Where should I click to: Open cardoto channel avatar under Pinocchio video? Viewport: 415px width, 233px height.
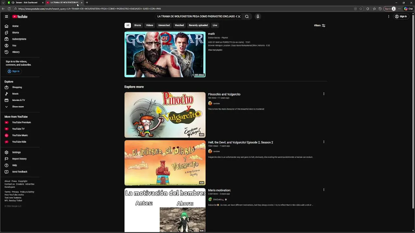pos(210,104)
